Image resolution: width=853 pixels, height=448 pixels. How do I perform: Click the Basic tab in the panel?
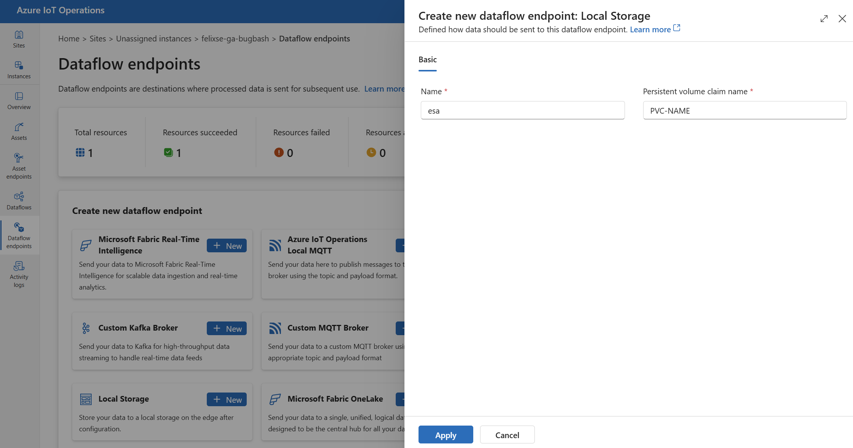(428, 59)
